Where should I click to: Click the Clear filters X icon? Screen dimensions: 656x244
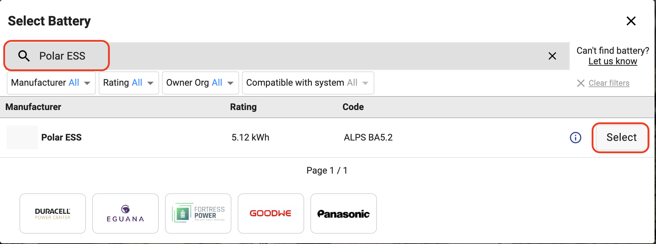581,83
